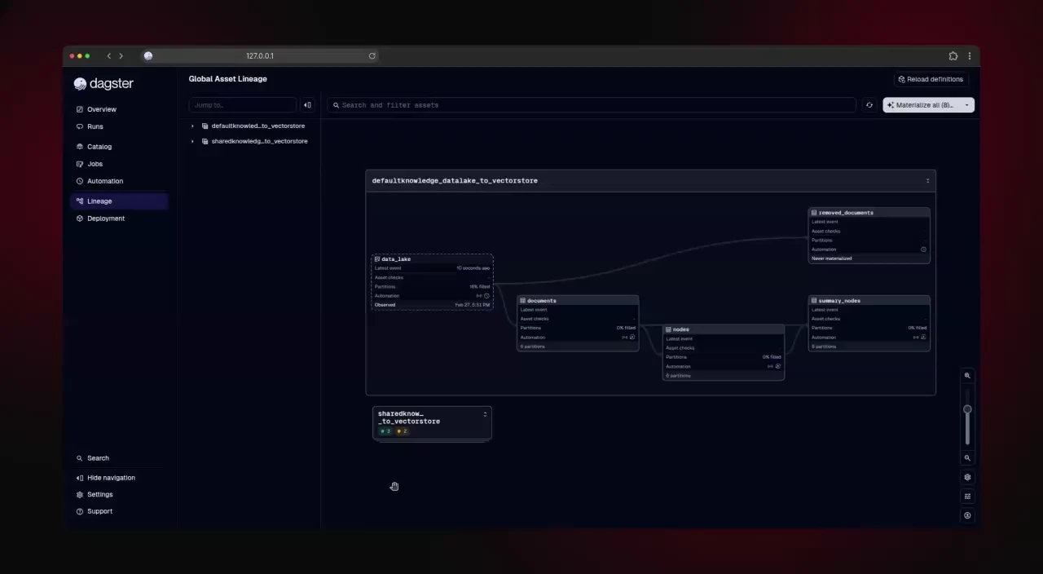Collapse defaultknowledge_datalake_to_vectorstore group toggle
This screenshot has height=574, width=1043.
pyautogui.click(x=927, y=181)
